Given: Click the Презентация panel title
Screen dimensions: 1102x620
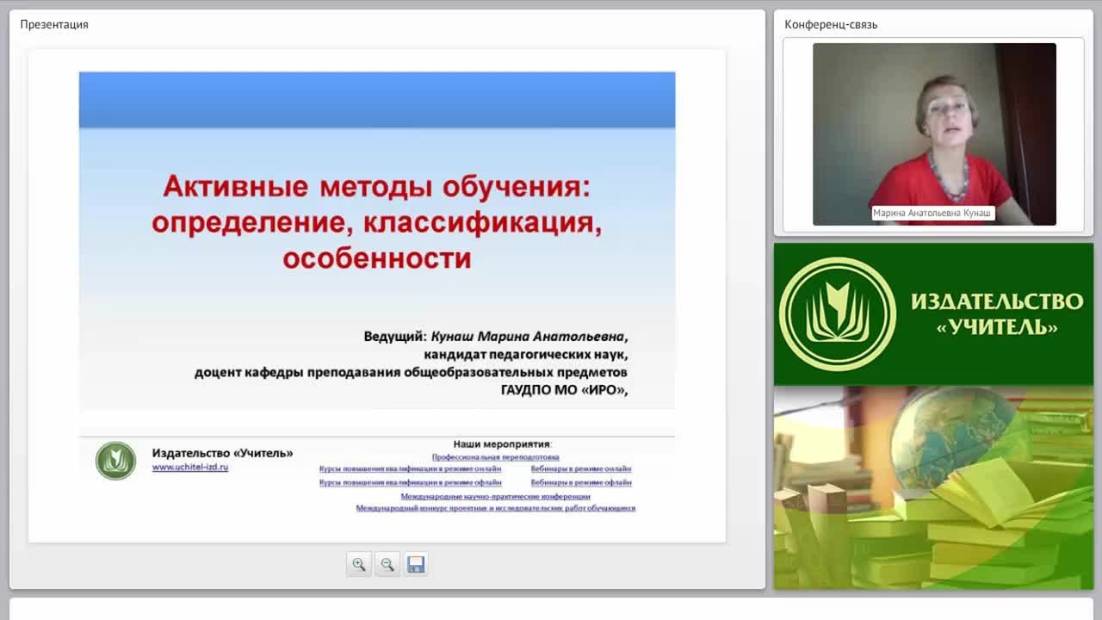Looking at the screenshot, I should pyautogui.click(x=54, y=24).
